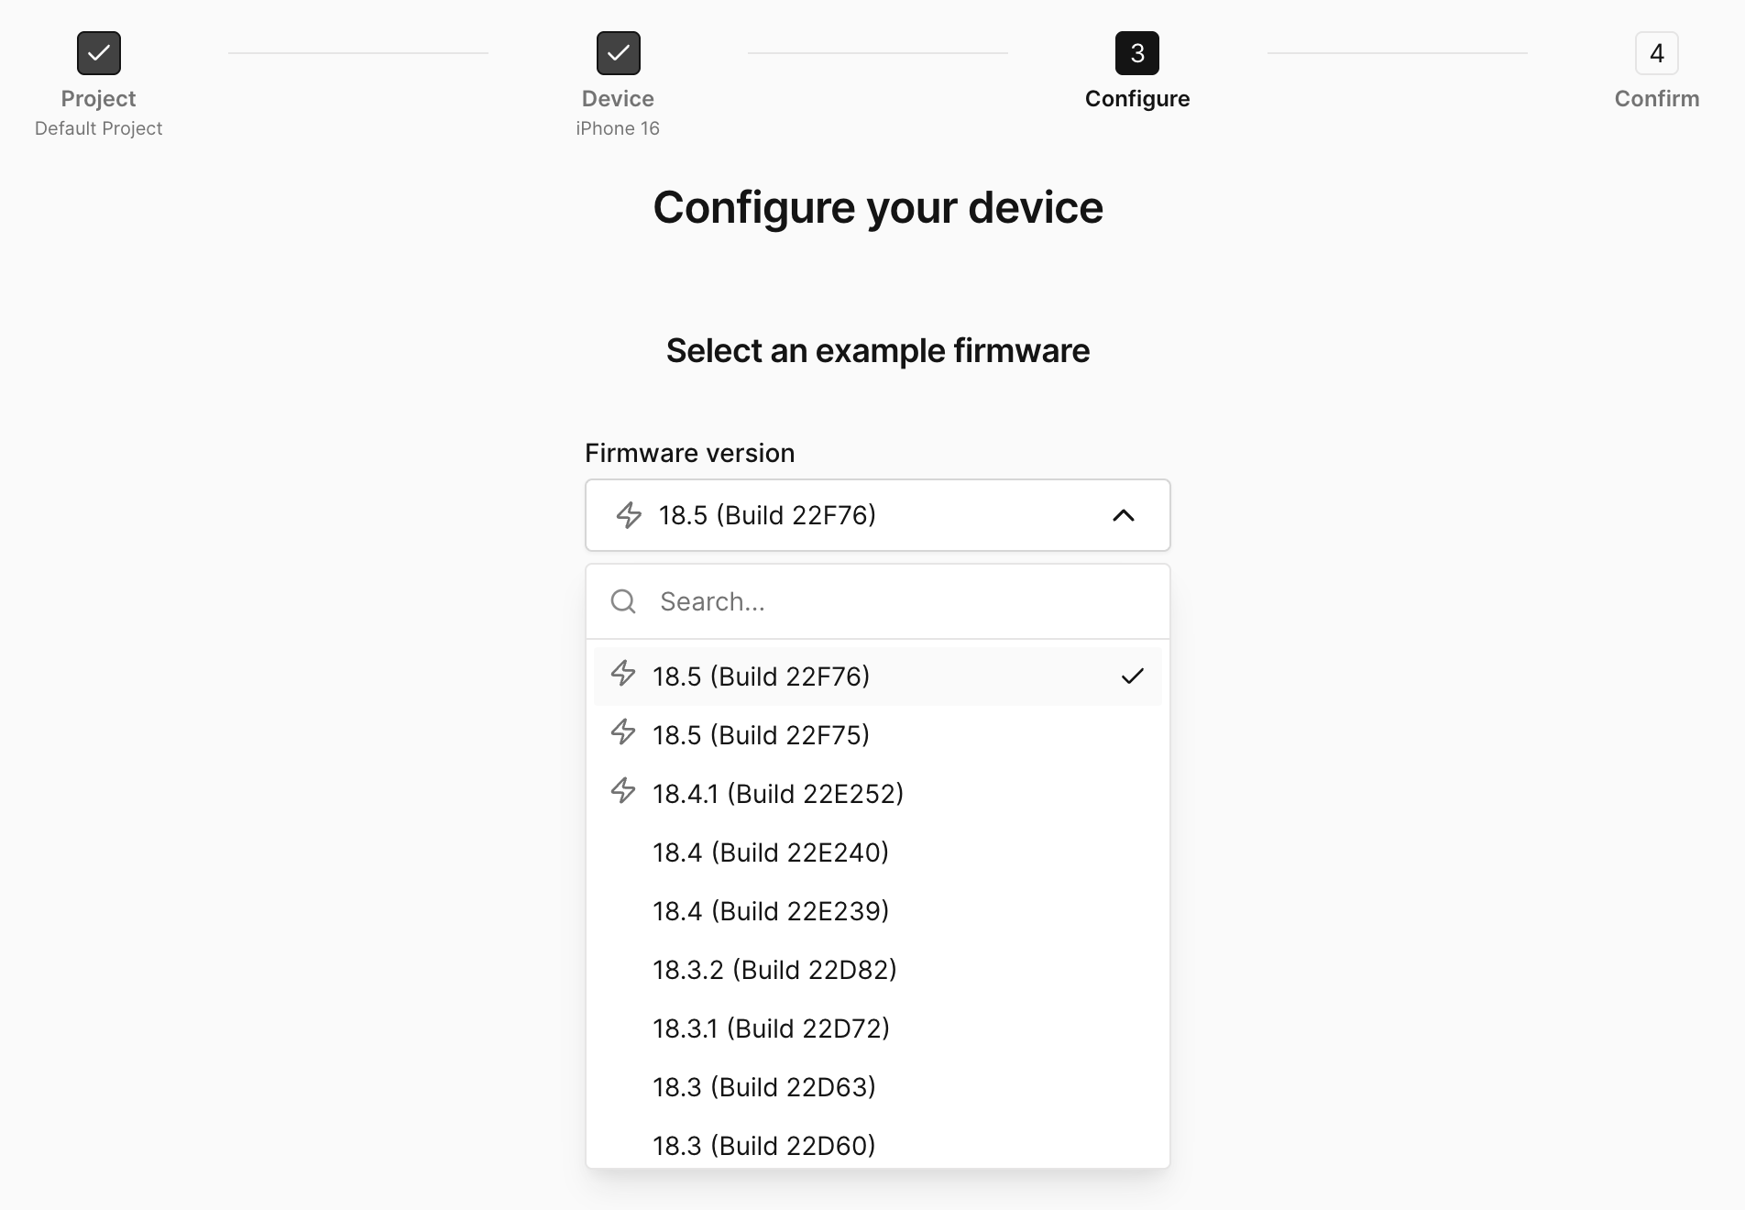This screenshot has height=1210, width=1745.
Task: Click the lightning icon in selected firmware field
Action: [x=629, y=515]
